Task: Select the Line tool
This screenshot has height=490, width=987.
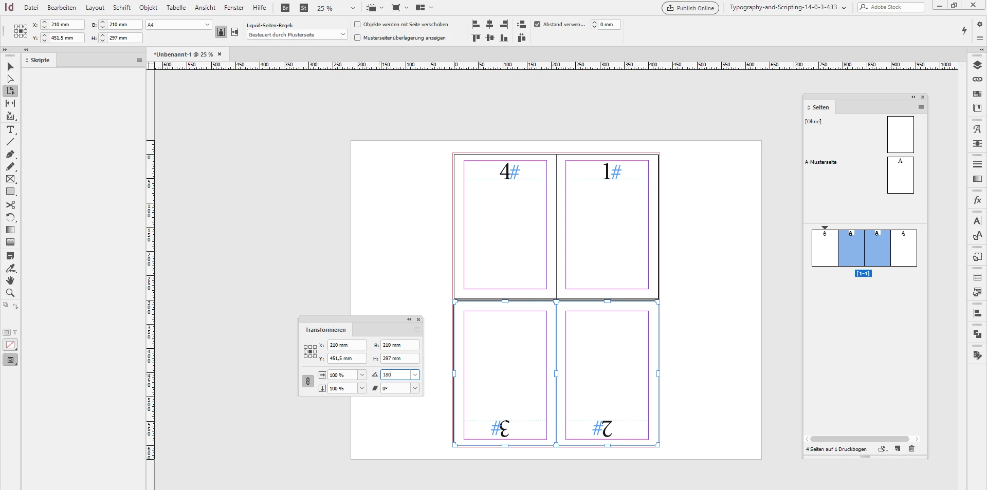Action: 10,142
